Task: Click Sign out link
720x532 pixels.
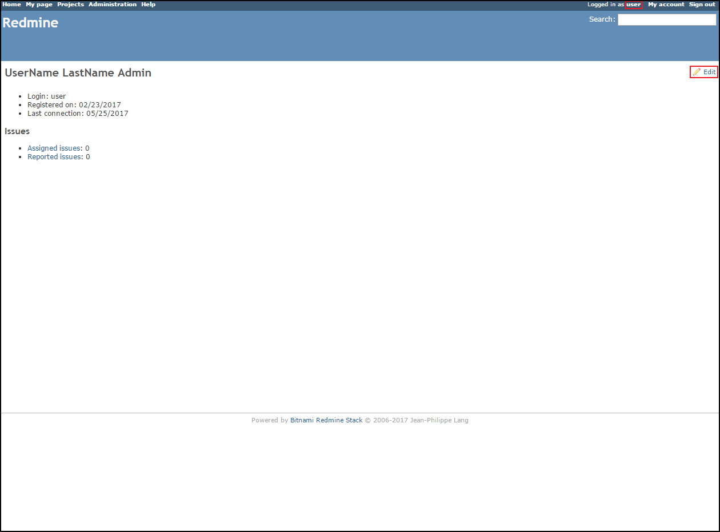Action: pyautogui.click(x=702, y=5)
